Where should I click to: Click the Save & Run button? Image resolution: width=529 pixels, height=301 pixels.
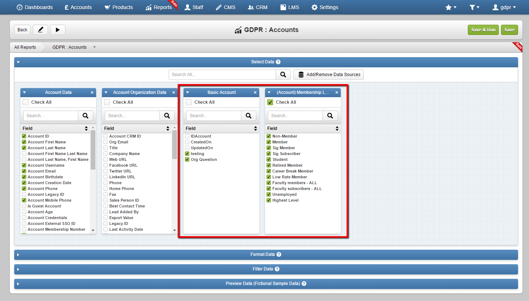point(483,30)
